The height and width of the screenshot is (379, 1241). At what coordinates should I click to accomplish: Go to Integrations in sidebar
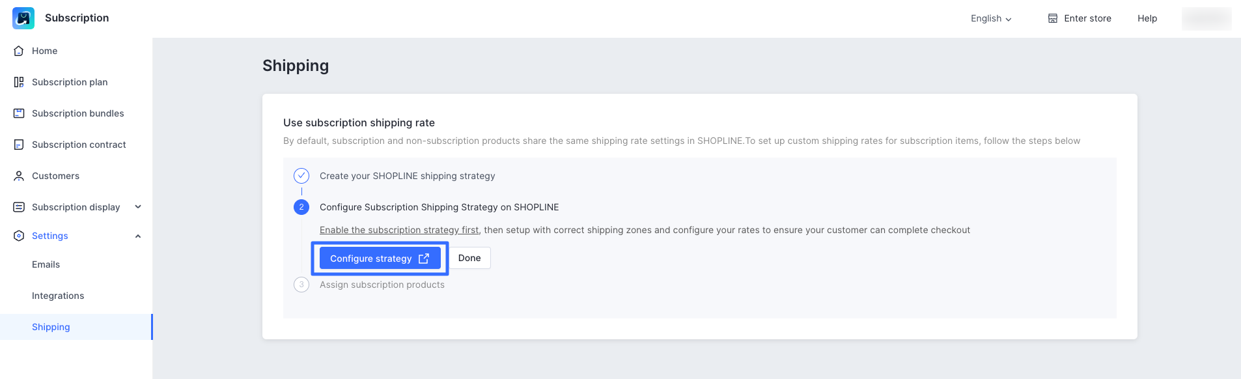coord(58,296)
